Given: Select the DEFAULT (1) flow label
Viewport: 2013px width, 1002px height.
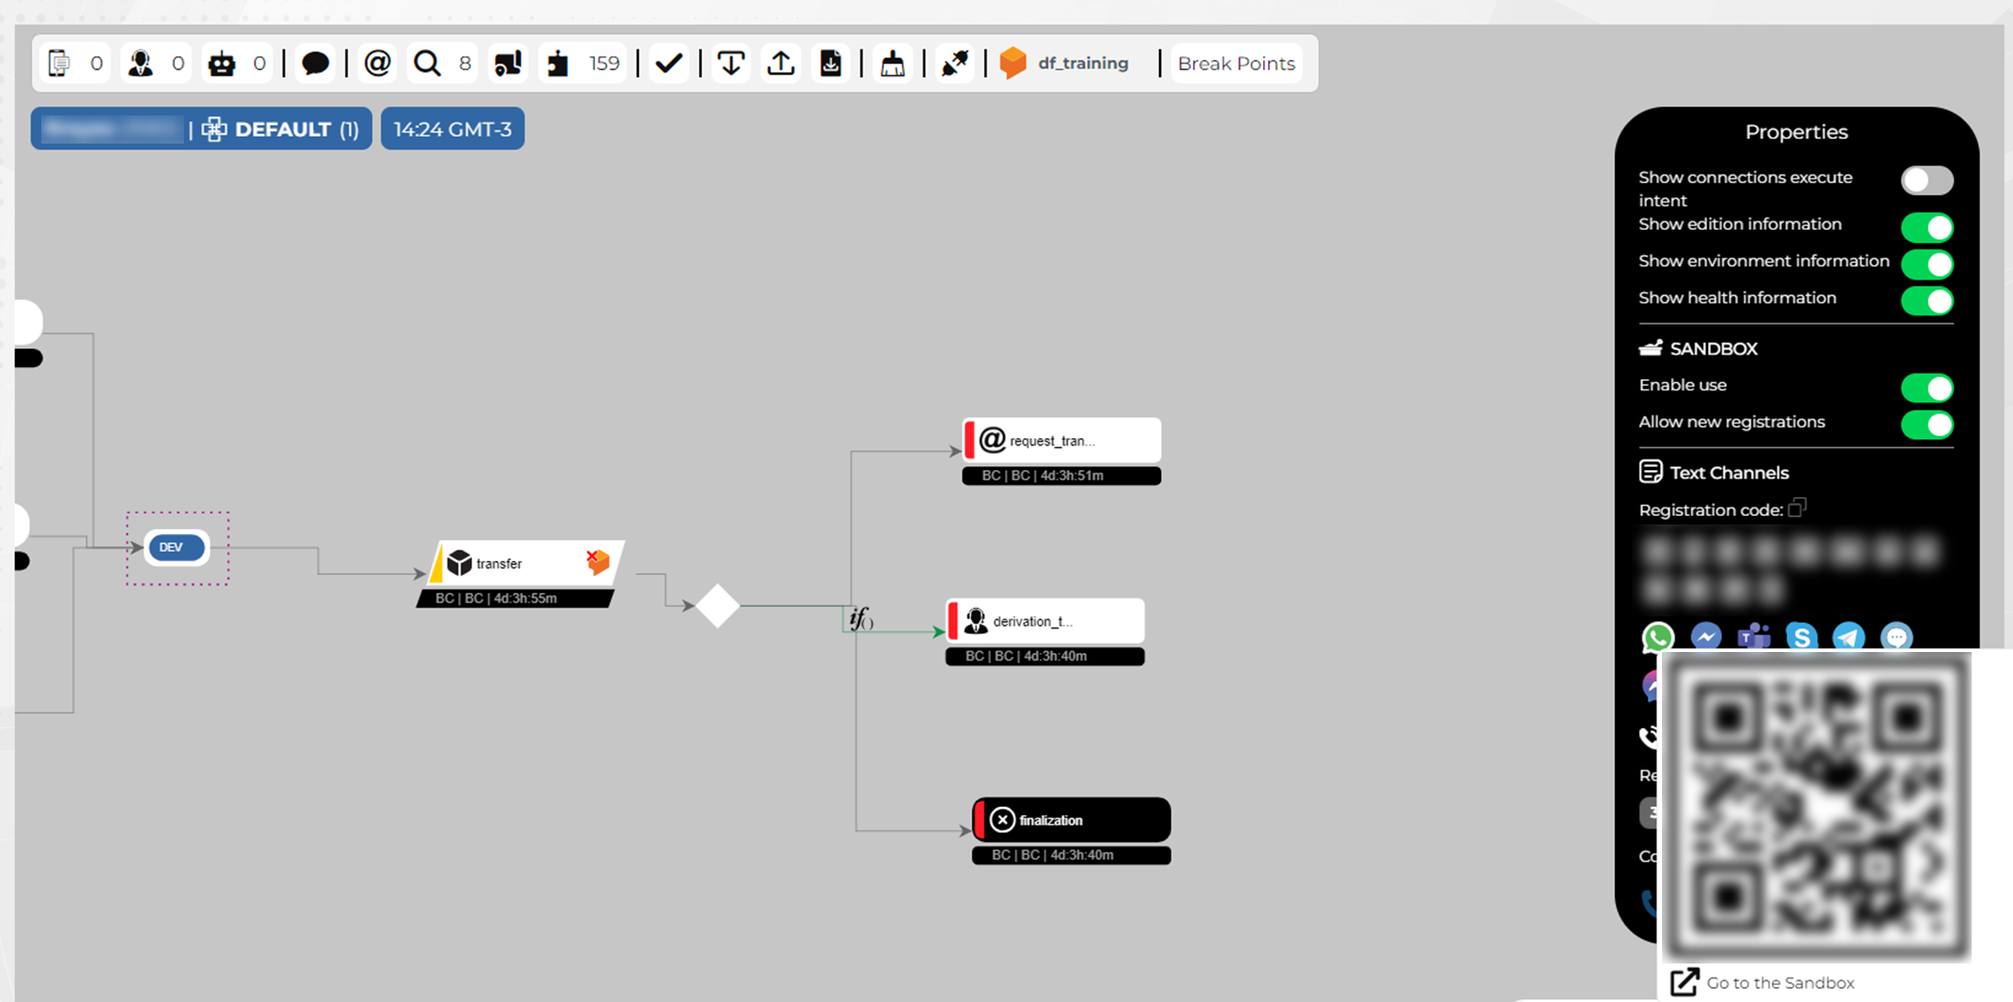Looking at the screenshot, I should 297,129.
